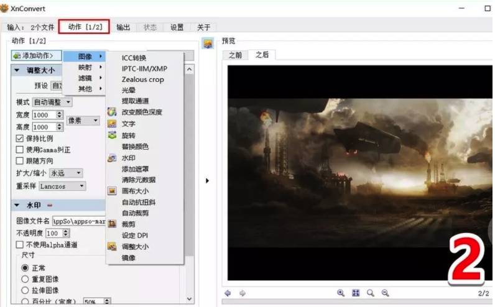Select the 拉伸图像 radio button
The height and width of the screenshot is (307, 495).
coord(25,290)
